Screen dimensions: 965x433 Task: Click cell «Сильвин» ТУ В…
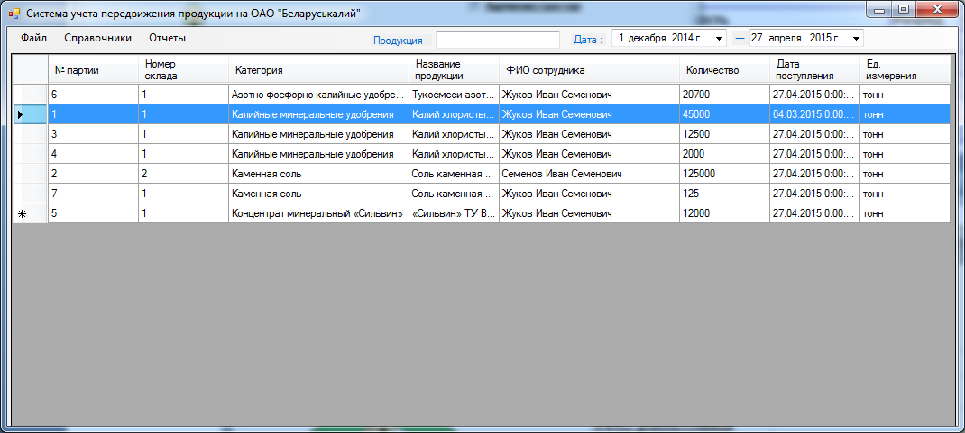pyautogui.click(x=454, y=213)
